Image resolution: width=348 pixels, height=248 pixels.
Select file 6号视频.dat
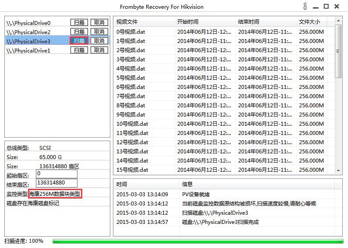131,87
